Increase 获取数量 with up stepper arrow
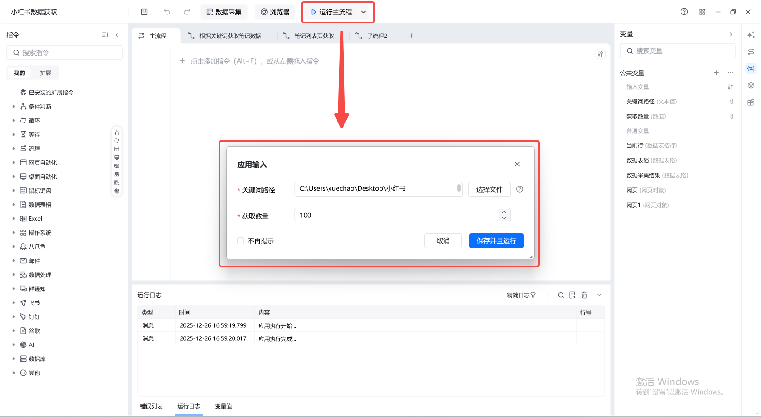This screenshot has height=417, width=761. pyautogui.click(x=504, y=212)
